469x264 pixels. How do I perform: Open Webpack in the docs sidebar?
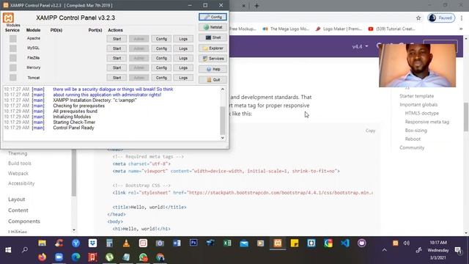point(18,174)
